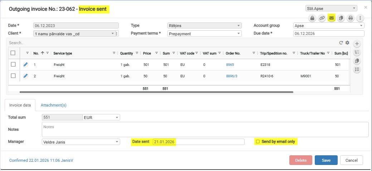Refresh the invoice rows grid
This screenshot has height=171, width=372.
(341, 43)
